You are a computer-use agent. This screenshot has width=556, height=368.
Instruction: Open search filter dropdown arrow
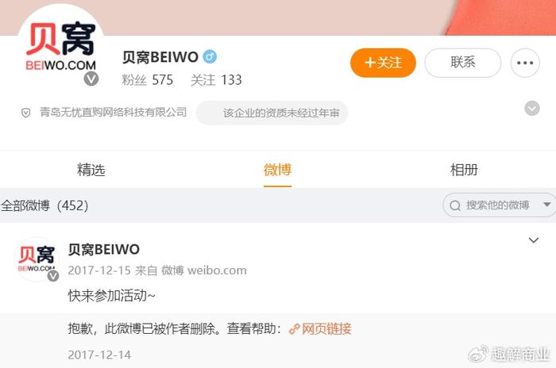coord(546,205)
